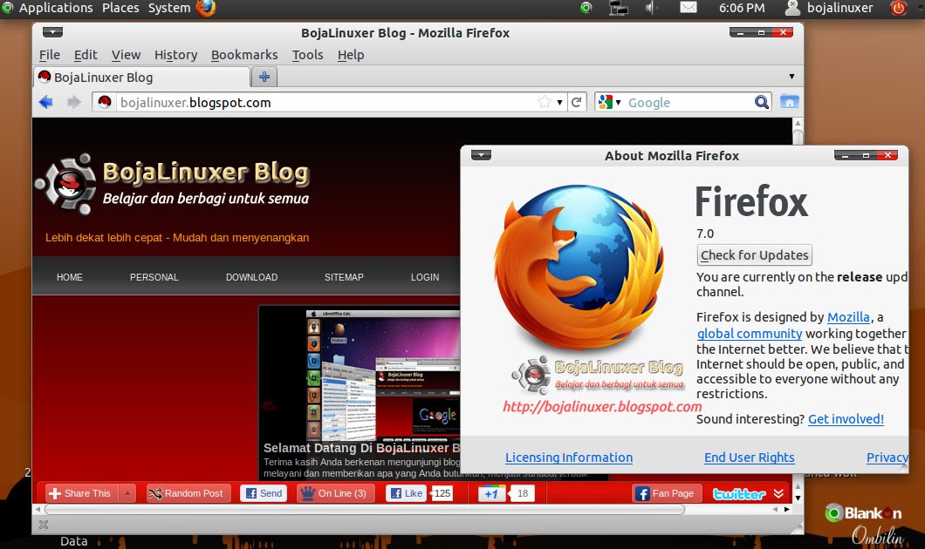
Task: Open the SITEMAP navigation item
Action: [344, 277]
